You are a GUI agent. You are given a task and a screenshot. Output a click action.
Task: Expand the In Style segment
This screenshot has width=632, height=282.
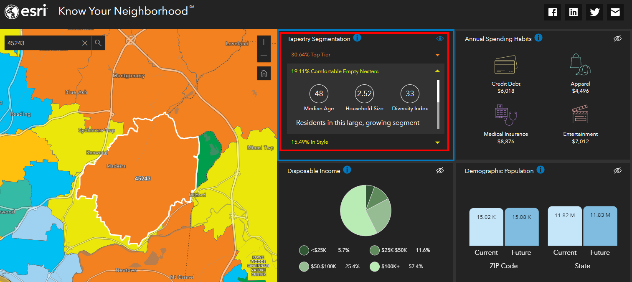[x=437, y=142]
